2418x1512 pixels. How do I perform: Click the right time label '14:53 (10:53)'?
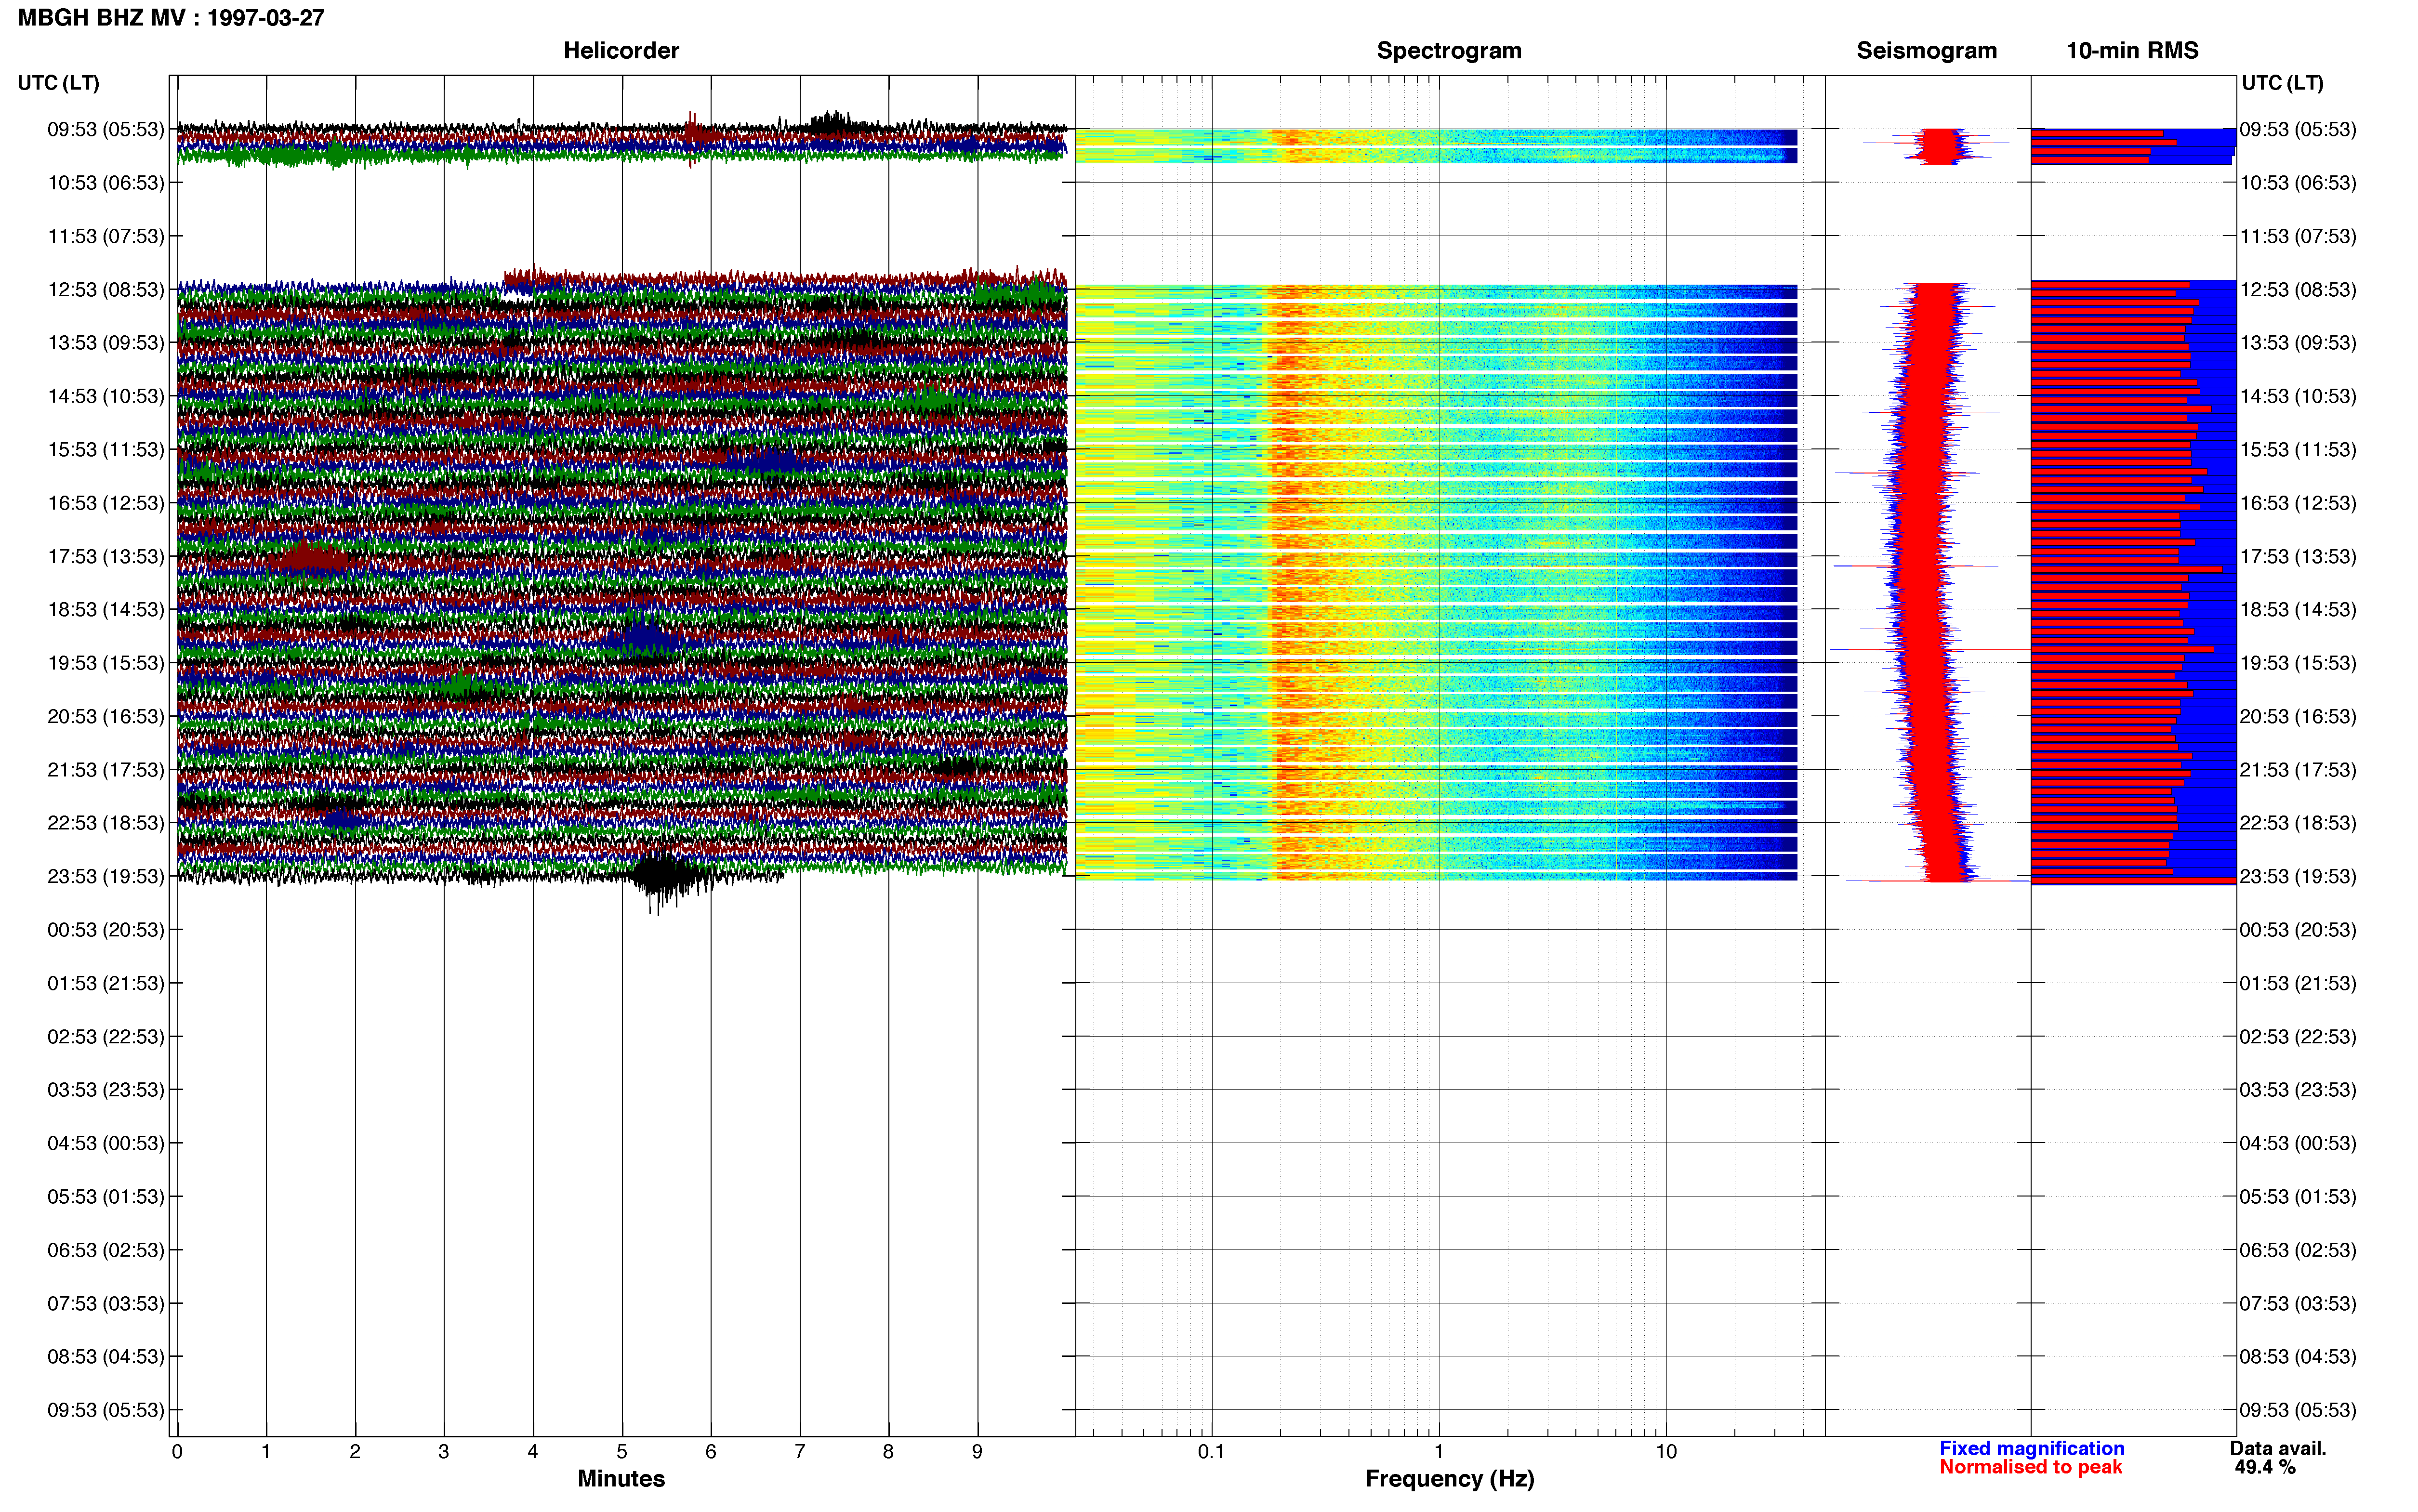[x=2298, y=396]
